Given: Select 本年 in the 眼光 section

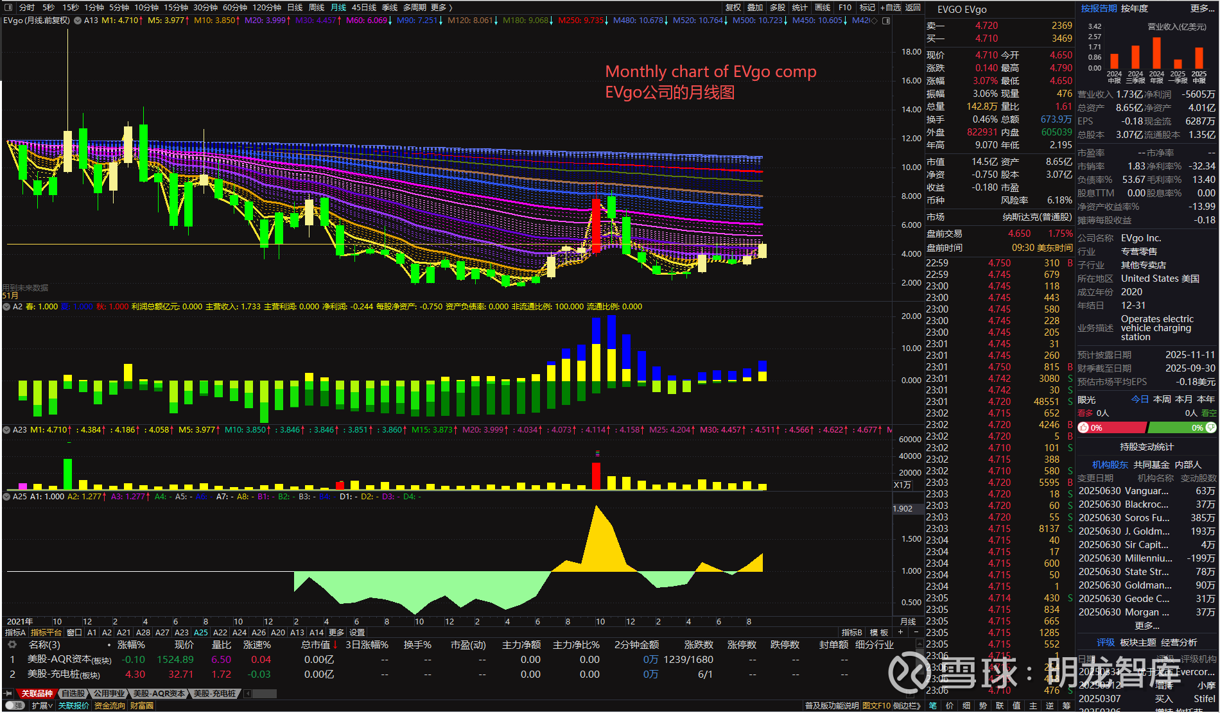Looking at the screenshot, I should (1206, 399).
